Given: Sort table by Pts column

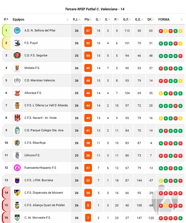Looking at the screenshot, I should (88, 20).
